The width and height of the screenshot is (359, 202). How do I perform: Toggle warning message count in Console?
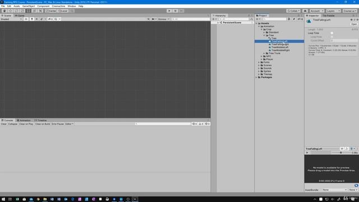point(201,124)
